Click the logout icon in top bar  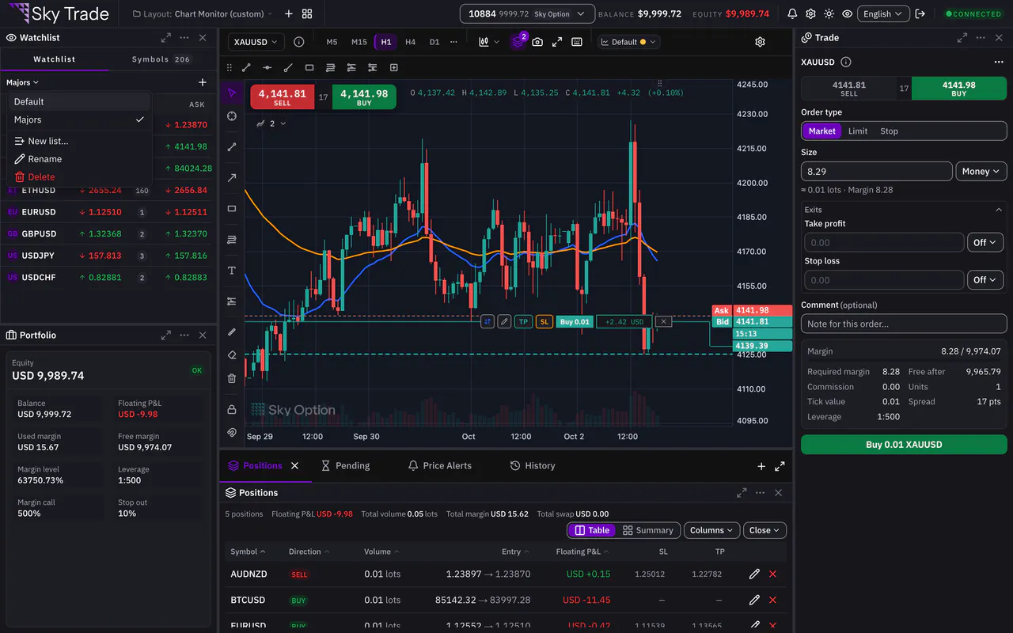pos(920,13)
